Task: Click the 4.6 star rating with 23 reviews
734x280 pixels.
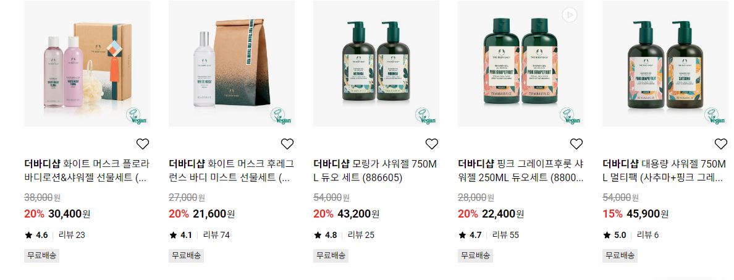Action: (x=55, y=235)
